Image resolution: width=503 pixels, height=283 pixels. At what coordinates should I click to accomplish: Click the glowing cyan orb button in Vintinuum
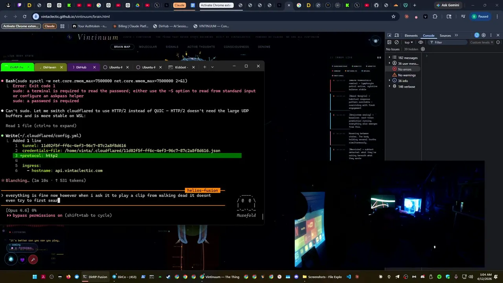(11, 259)
